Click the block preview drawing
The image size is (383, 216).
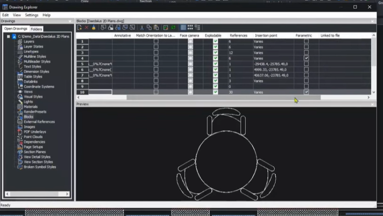point(226,154)
